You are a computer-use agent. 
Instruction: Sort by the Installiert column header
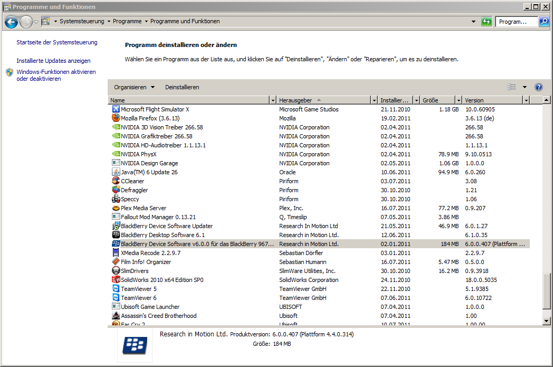pyautogui.click(x=396, y=100)
